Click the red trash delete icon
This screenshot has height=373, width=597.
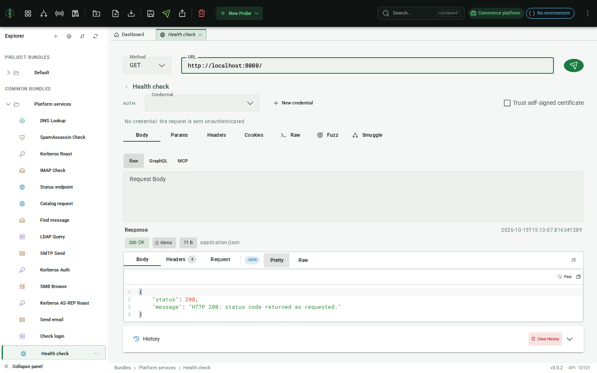(201, 13)
